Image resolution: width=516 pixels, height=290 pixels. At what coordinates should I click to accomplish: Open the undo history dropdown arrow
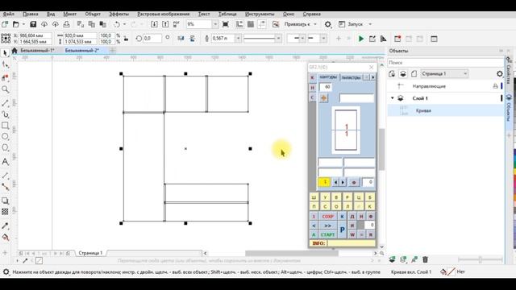click(124, 24)
